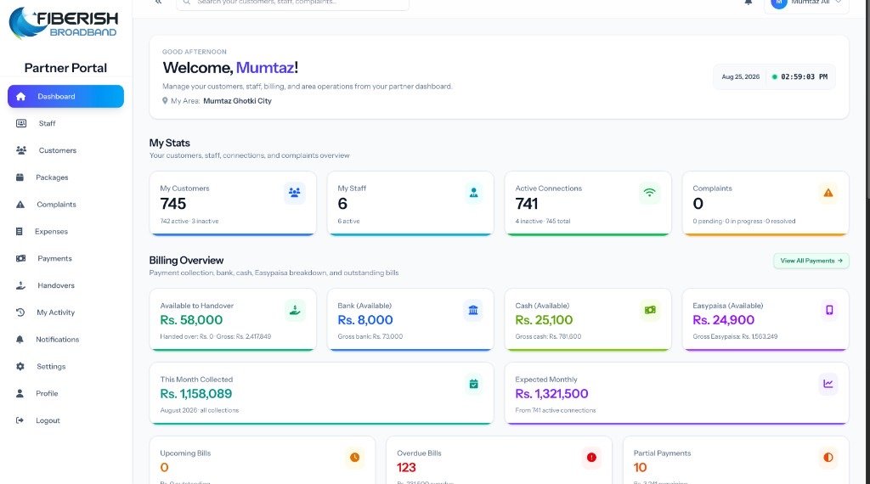Click the Expenses receipt icon
870x484 pixels.
tap(20, 231)
